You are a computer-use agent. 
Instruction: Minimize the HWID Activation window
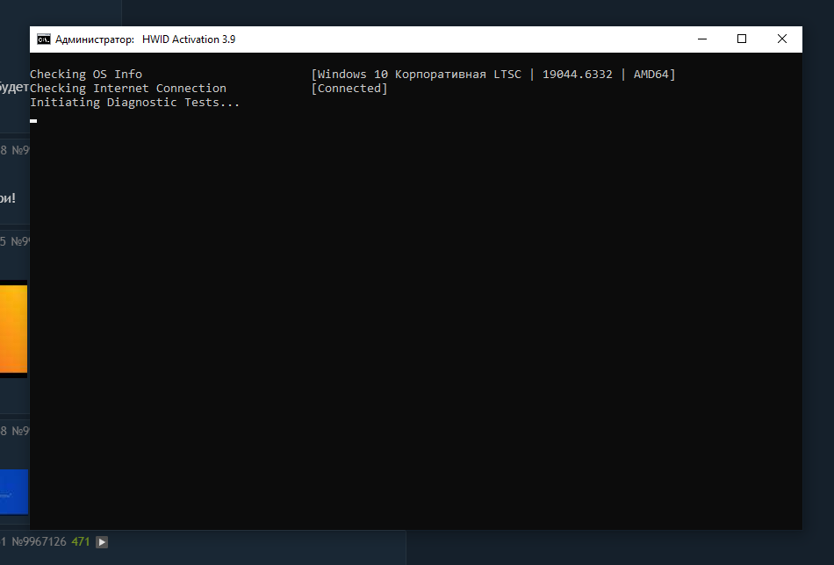702,39
